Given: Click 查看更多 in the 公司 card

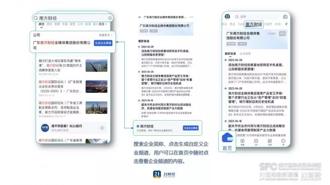Looking at the screenshot, I should pyautogui.click(x=106, y=35).
